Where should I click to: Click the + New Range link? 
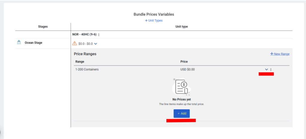(280, 54)
